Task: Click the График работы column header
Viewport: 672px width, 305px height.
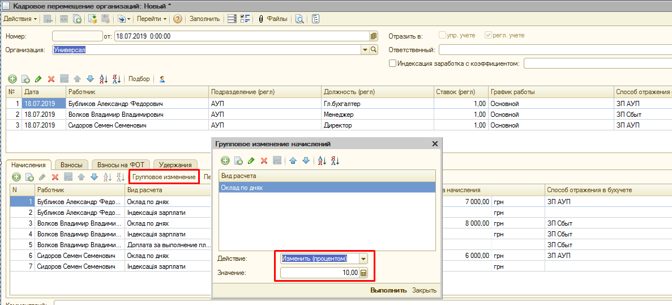Action: point(551,92)
